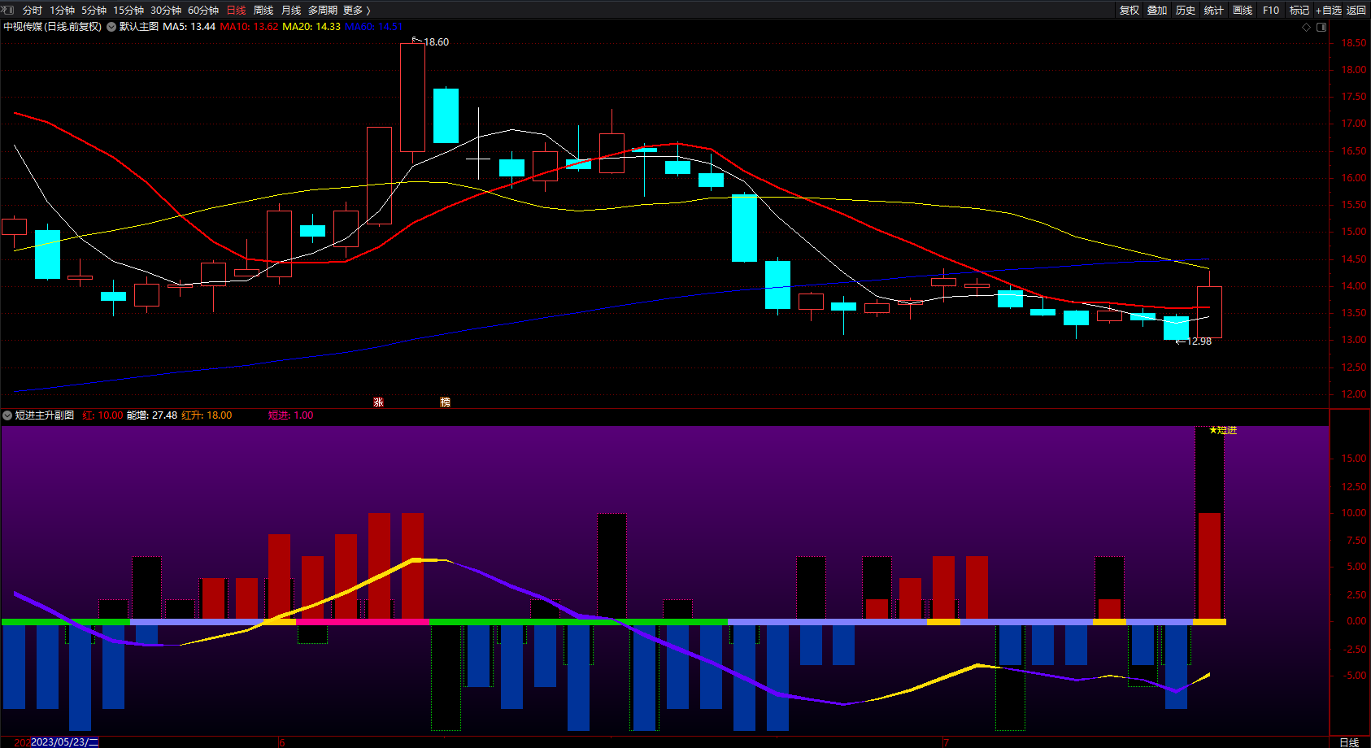
Task: Click the 15.00 price axis label in the main chart
Action: click(1354, 232)
